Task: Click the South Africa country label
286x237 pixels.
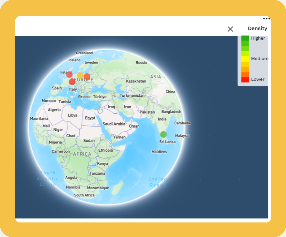Action: 84,195
